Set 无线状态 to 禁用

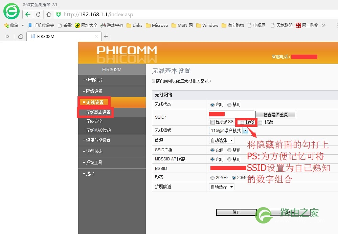point(229,105)
